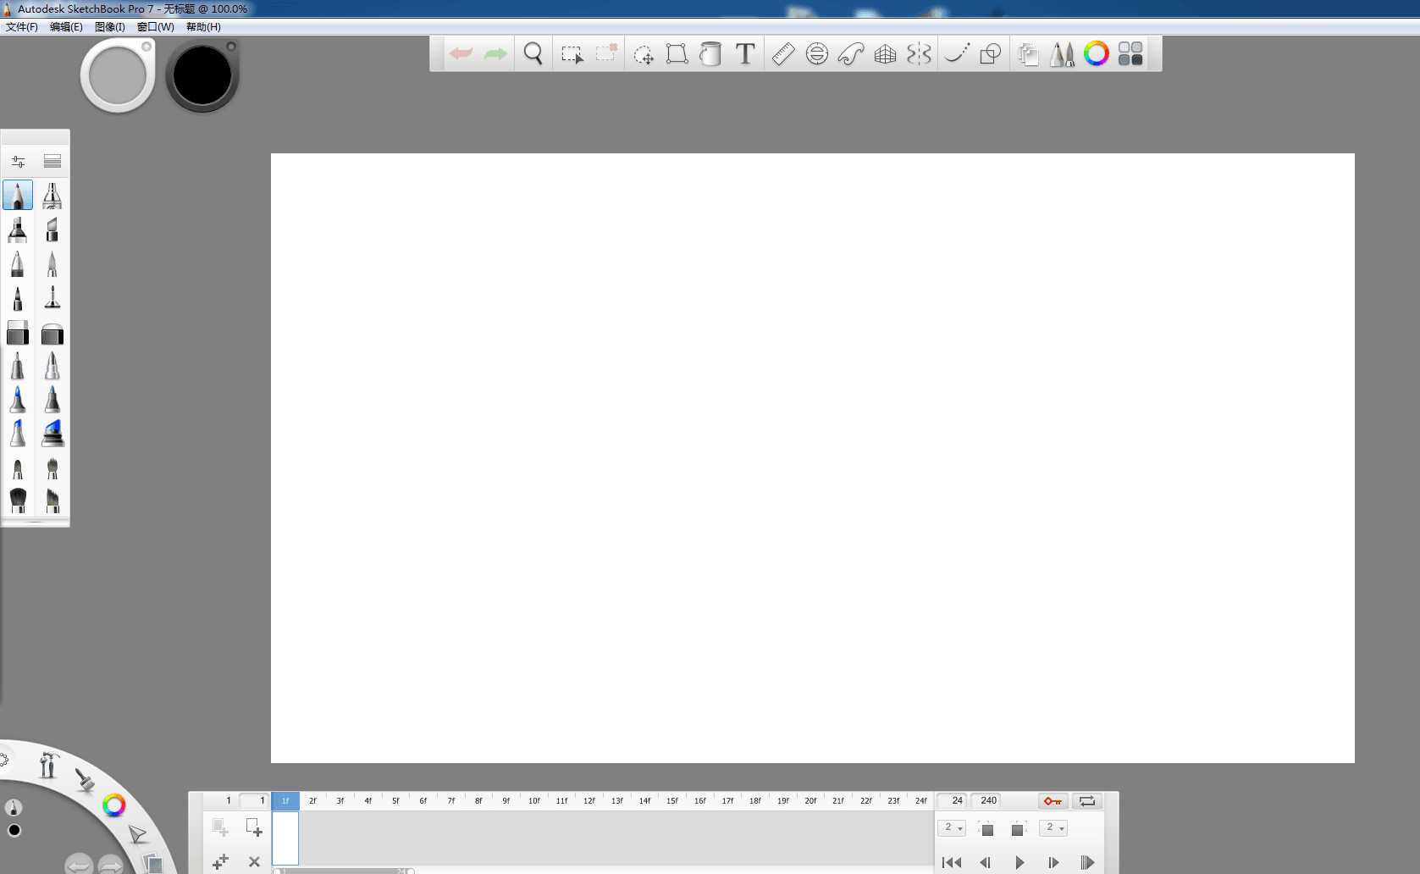Choose the Chisel Tip Pen brush
This screenshot has height=874, width=1420.
52,230
